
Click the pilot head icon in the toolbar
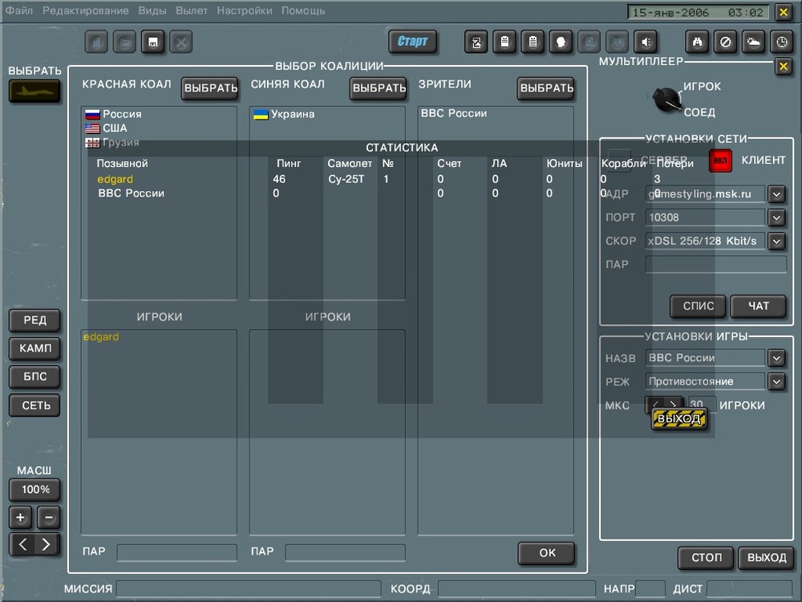560,41
